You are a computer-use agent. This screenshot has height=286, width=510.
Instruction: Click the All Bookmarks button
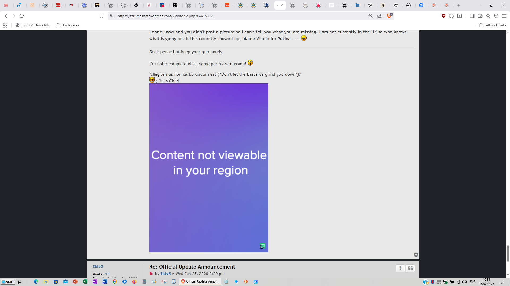tap(493, 25)
